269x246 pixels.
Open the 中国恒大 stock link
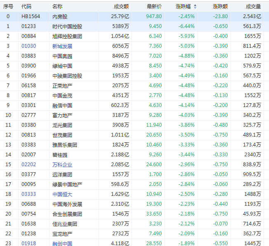point(62,194)
